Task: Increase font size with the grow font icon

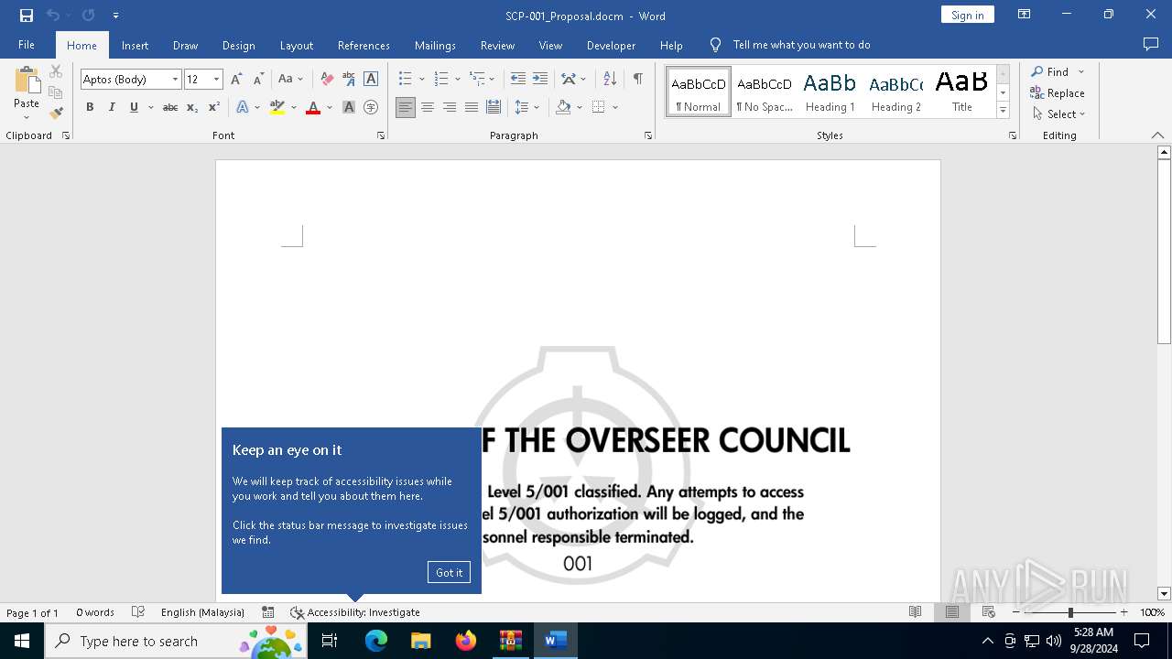Action: coord(236,80)
